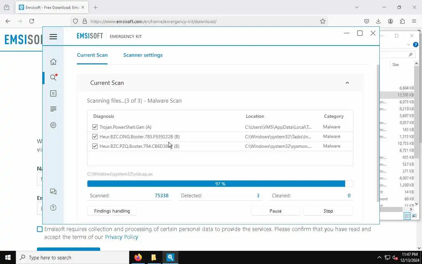Click the Detected count value

258,196
